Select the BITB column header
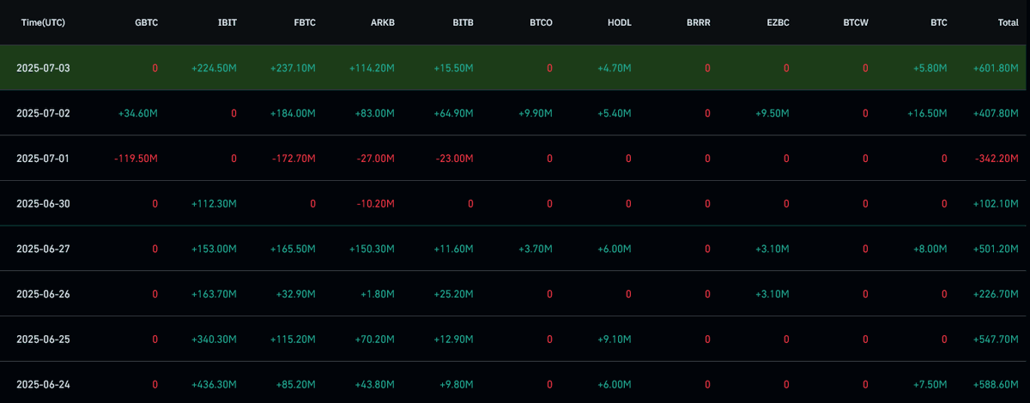 (463, 22)
